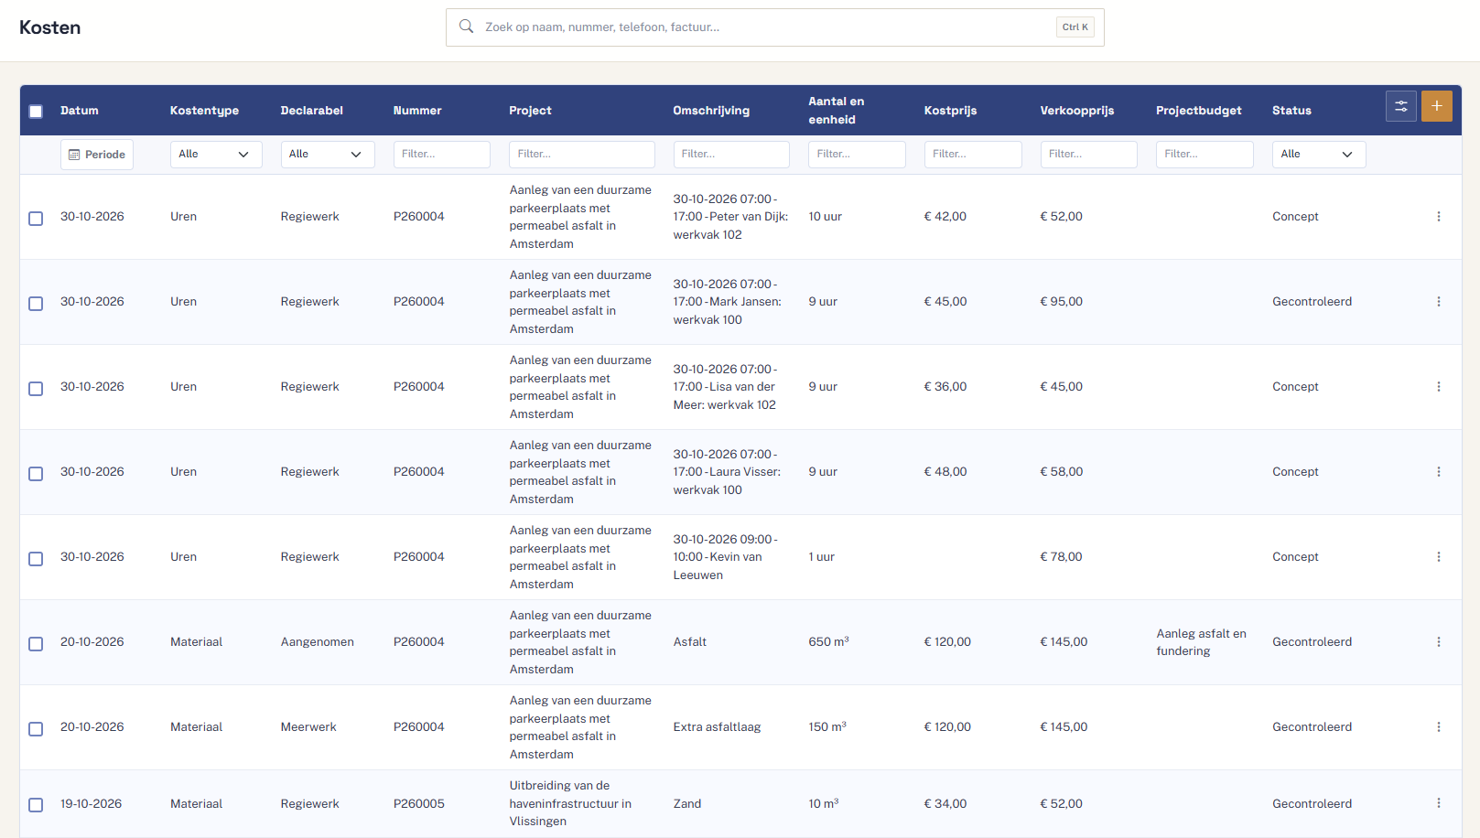Open row menu for Asfalt 650 m³ row

point(1438,642)
